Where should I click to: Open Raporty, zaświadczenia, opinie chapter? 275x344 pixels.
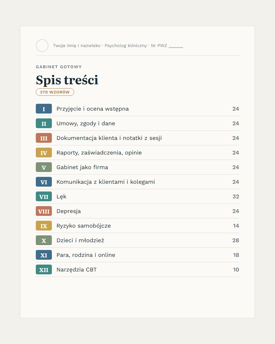click(x=99, y=153)
